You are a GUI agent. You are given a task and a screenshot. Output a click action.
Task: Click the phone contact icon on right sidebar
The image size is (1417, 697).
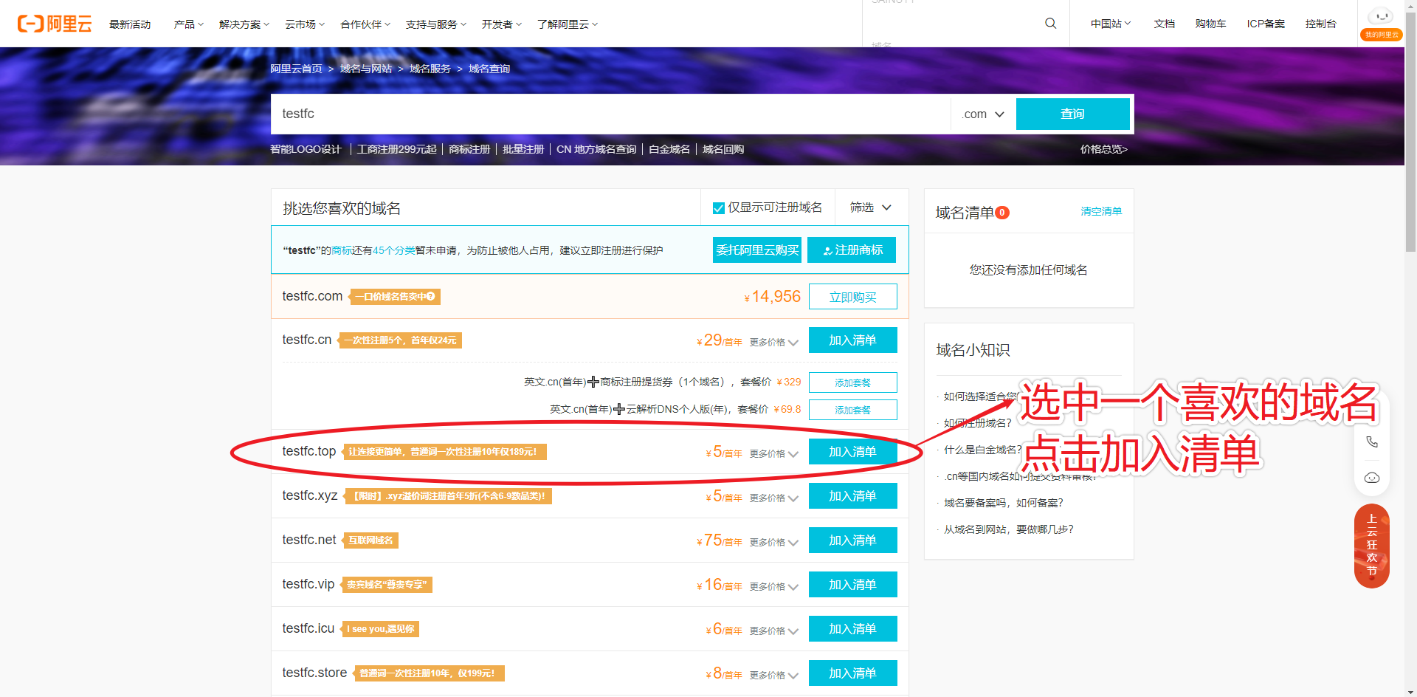pos(1372,442)
